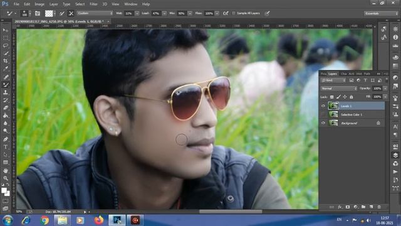
Task: Hide the Levels 1 layer
Action: coord(323,106)
